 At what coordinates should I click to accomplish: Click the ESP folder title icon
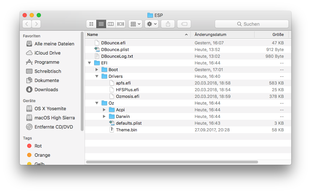(150, 15)
